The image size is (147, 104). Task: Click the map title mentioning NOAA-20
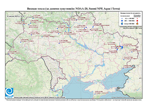pos(73,9)
